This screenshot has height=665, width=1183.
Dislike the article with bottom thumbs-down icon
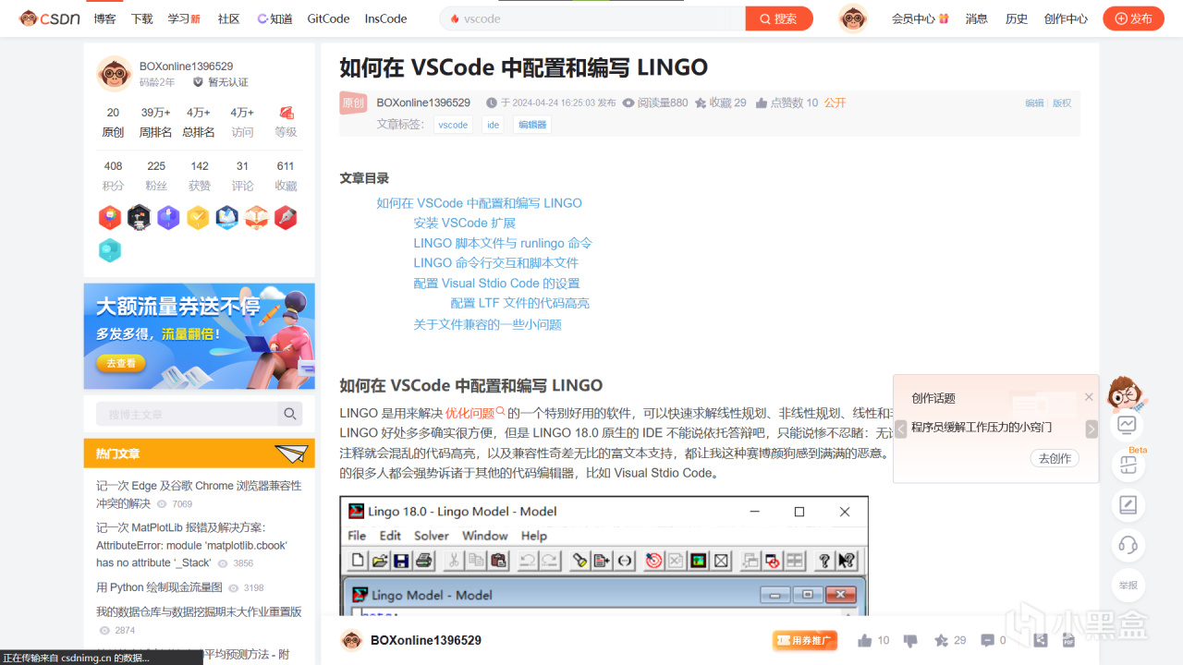pos(910,641)
